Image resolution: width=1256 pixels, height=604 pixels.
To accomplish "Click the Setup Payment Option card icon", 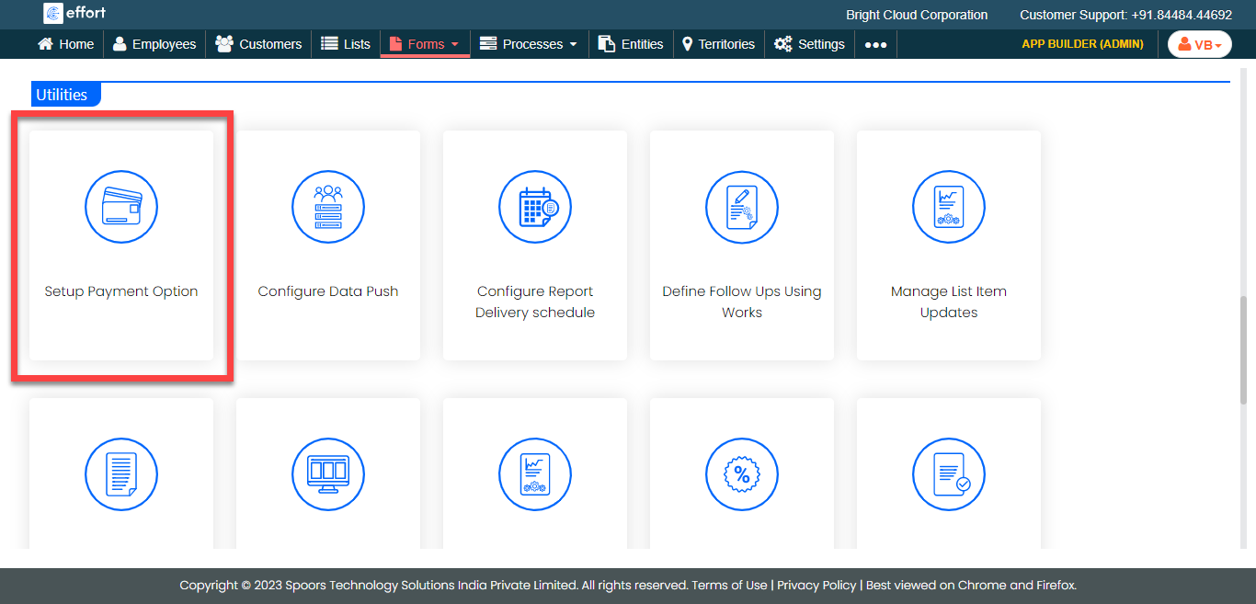I will (x=121, y=207).
